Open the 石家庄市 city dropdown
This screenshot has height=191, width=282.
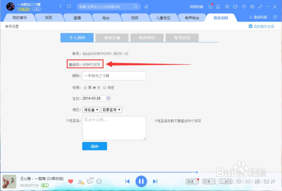coord(111,110)
